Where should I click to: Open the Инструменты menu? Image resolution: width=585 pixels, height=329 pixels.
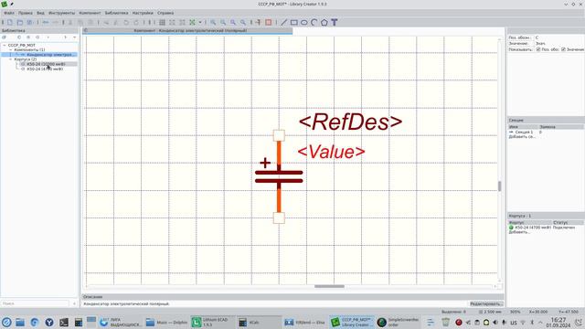click(61, 13)
